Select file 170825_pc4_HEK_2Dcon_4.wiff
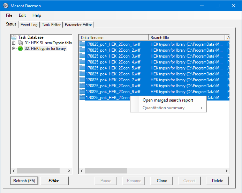 pyautogui.click(x=113, y=62)
